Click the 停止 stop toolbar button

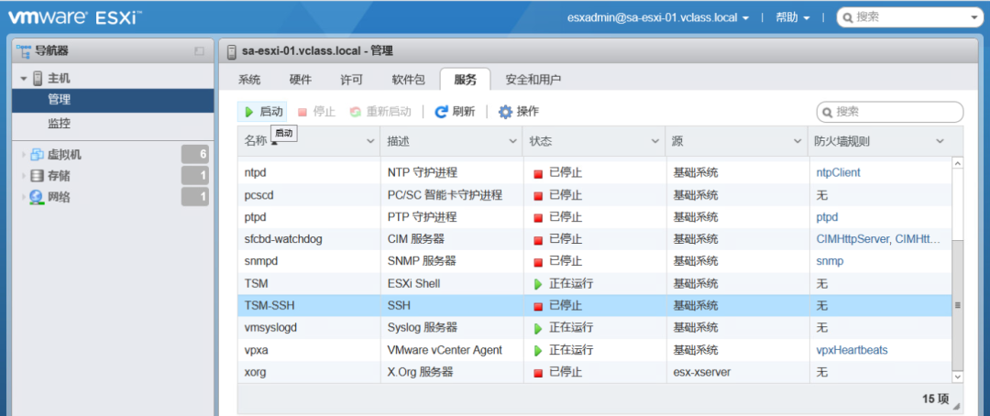[316, 112]
